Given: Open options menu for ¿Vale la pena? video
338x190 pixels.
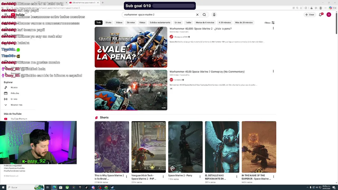Looking at the screenshot, I should tap(273, 28).
